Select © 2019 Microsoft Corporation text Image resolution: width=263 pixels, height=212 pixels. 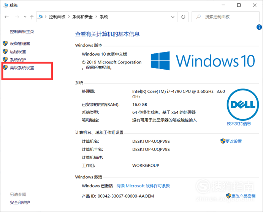tap(112, 62)
